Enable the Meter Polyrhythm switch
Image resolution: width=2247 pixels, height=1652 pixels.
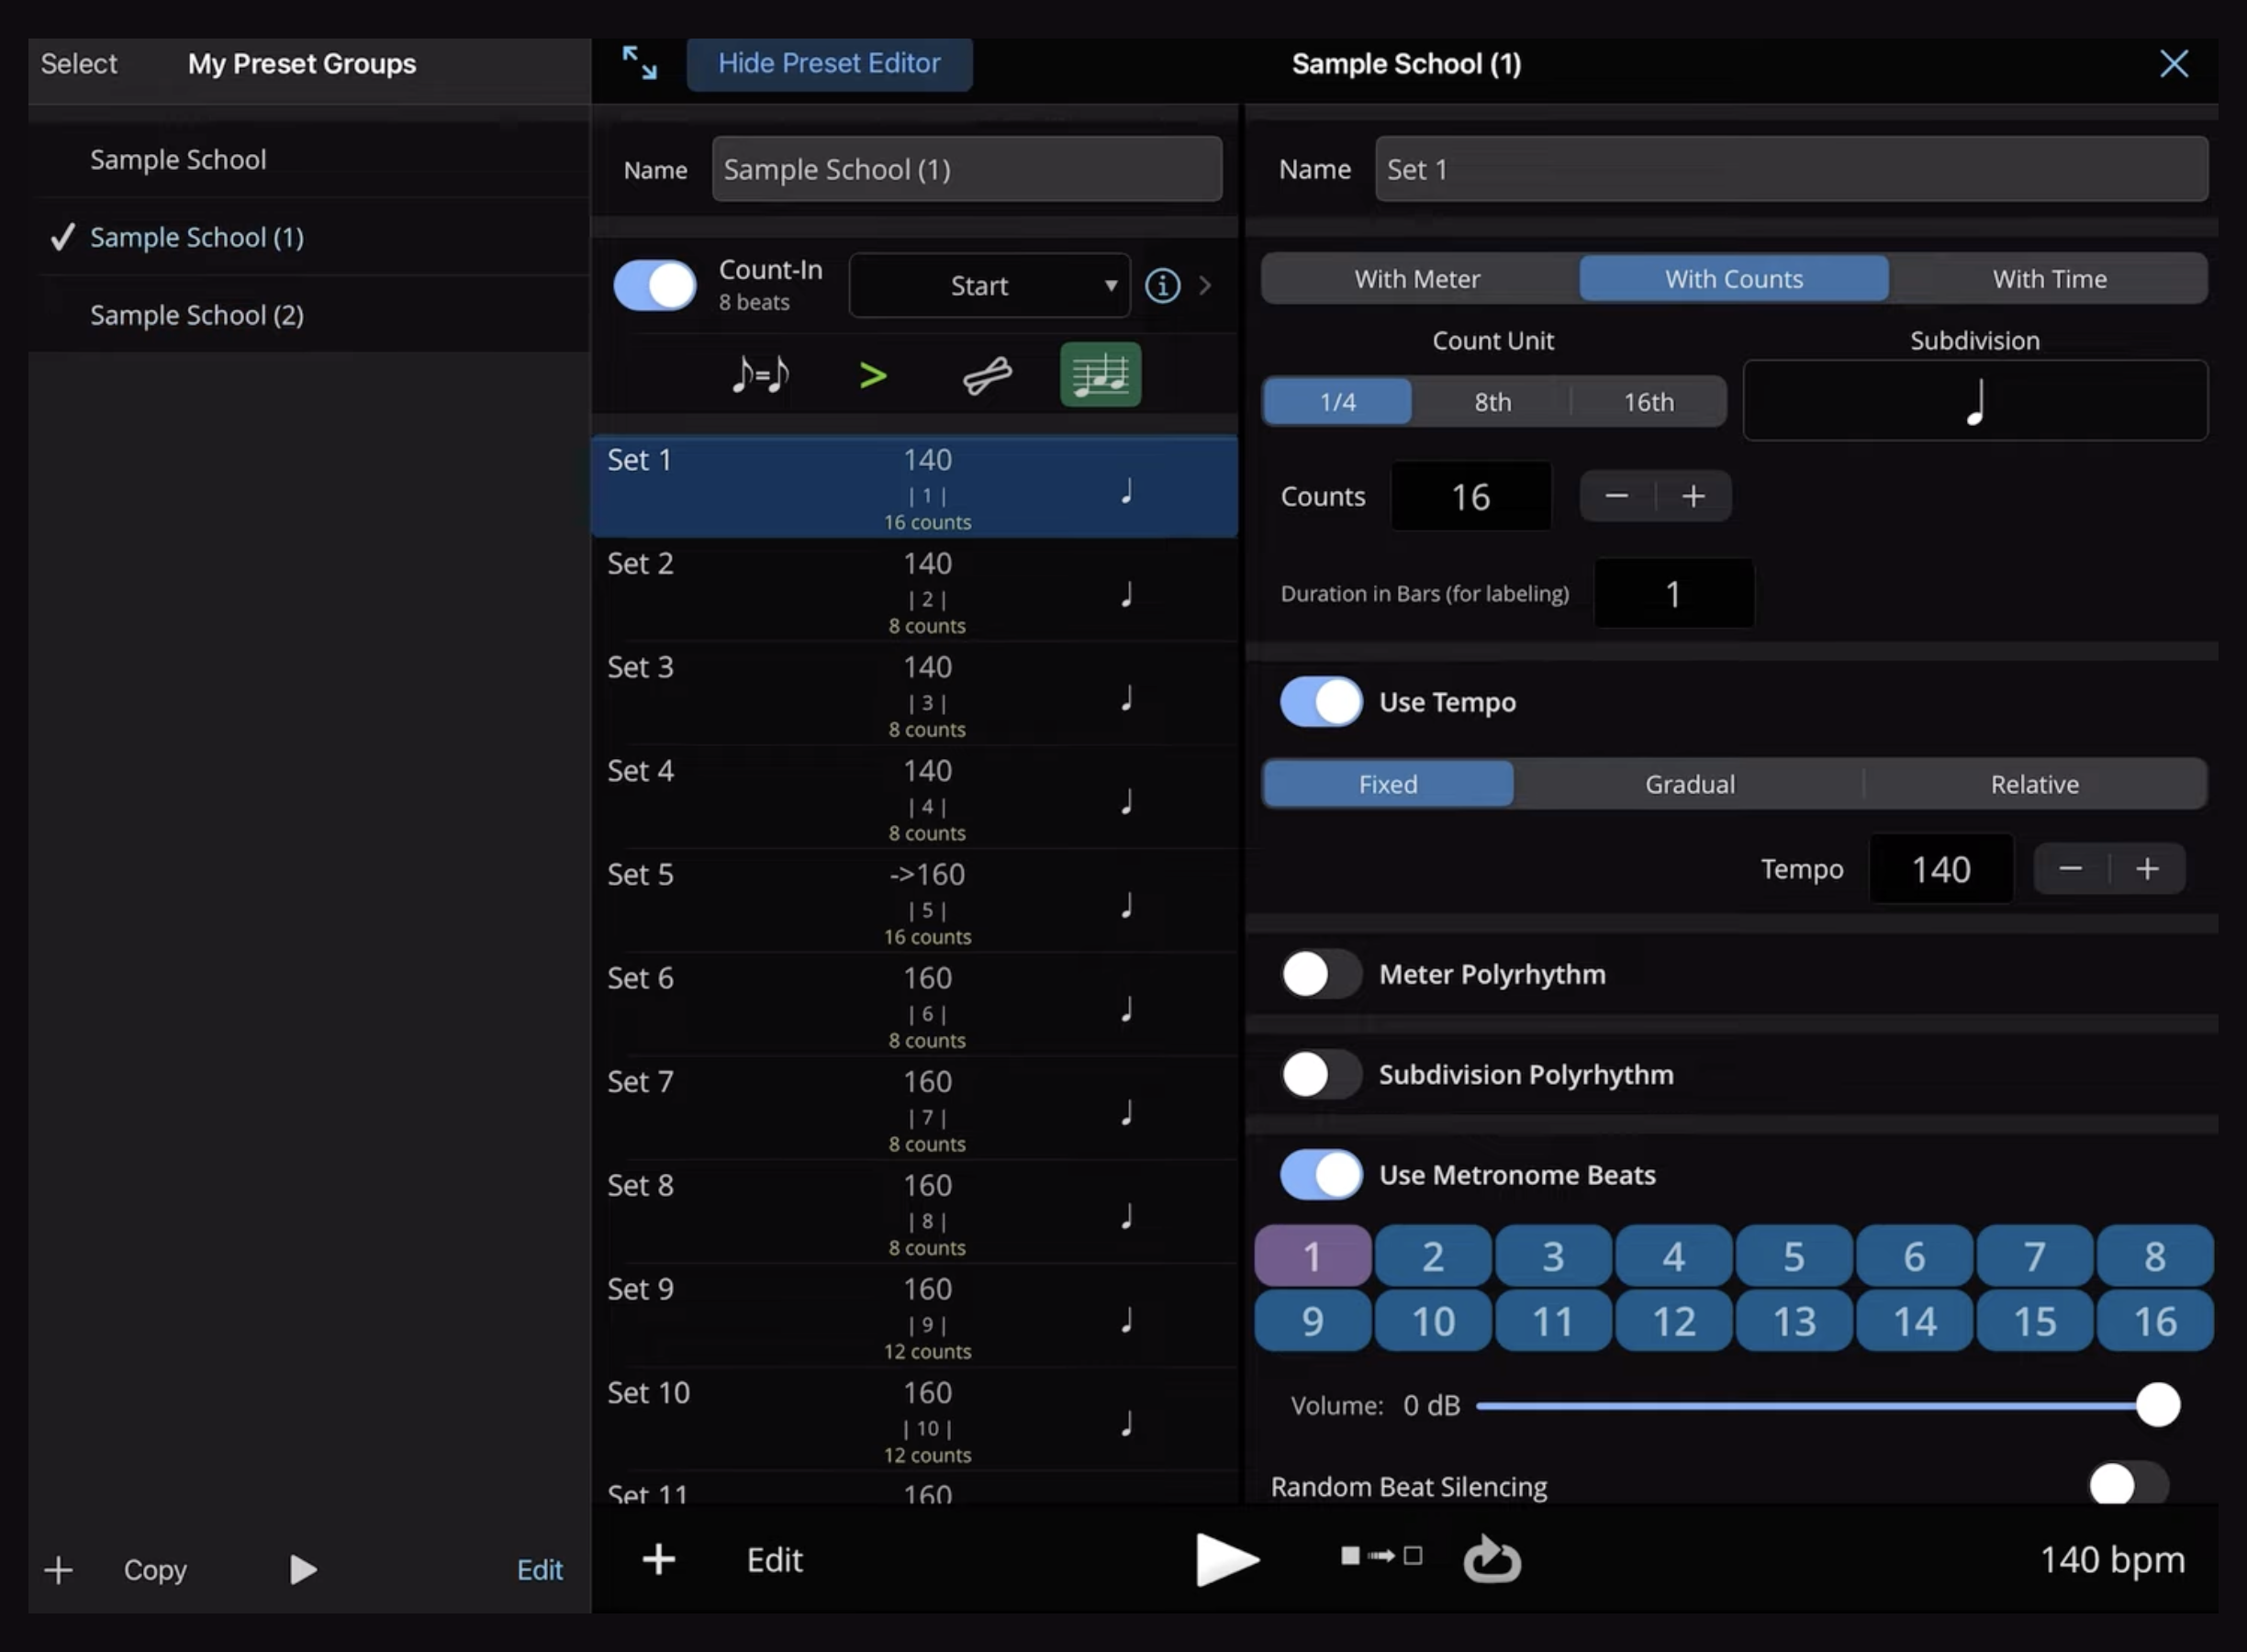coord(1321,974)
